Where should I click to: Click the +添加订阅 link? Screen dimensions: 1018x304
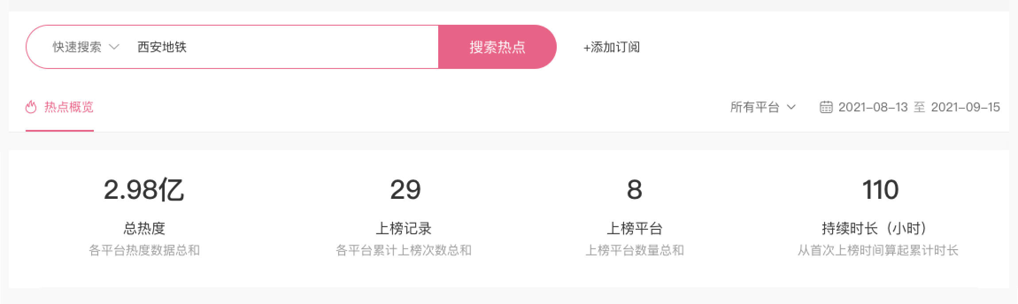(x=611, y=47)
